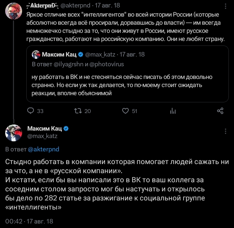Open the more options menu on Максим Кац's reply
Screen dimensions: 234x228
click(226, 131)
